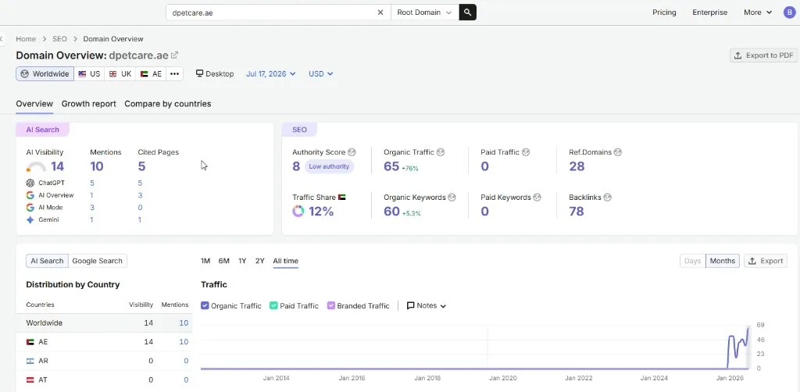Click the AI Visibility gauge icon

coord(36,166)
